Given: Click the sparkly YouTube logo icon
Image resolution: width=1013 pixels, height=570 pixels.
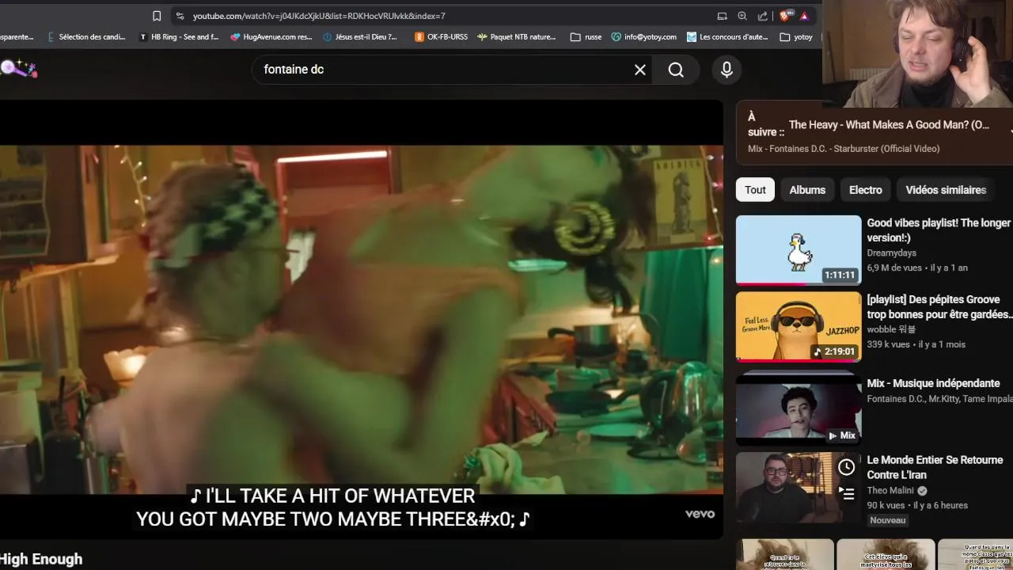Looking at the screenshot, I should (18, 69).
